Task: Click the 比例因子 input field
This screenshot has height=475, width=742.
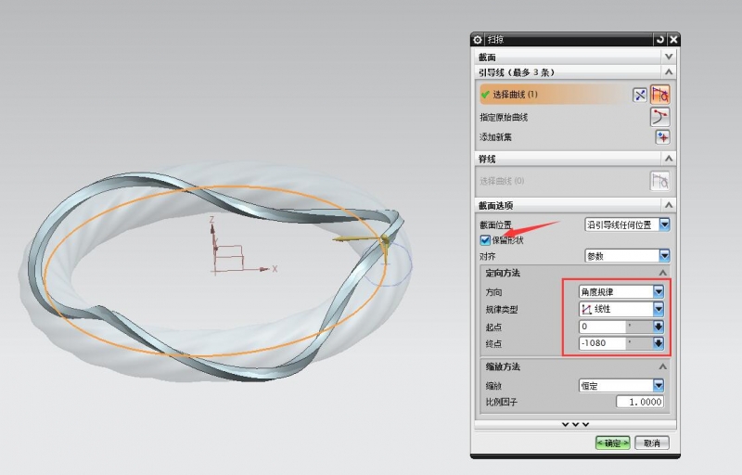Action: point(640,402)
